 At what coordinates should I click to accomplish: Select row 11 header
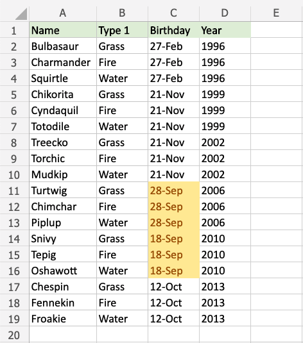(x=14, y=190)
